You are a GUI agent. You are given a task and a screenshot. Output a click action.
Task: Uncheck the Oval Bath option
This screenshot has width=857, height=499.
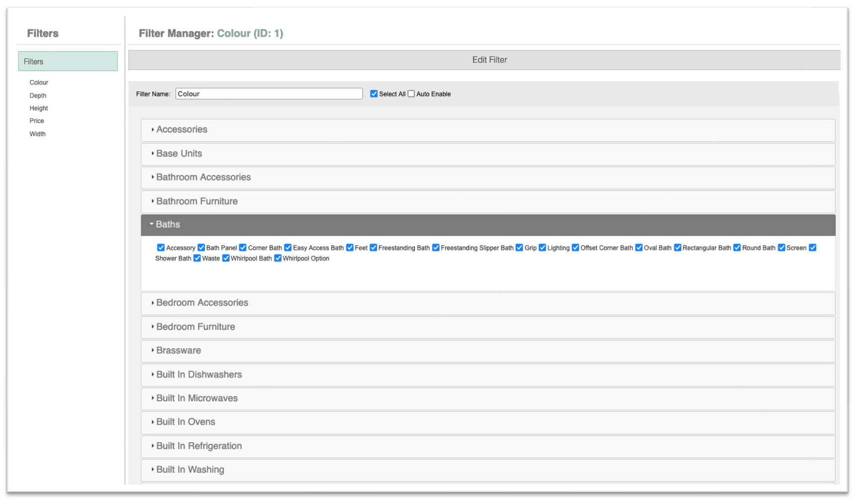[639, 248]
